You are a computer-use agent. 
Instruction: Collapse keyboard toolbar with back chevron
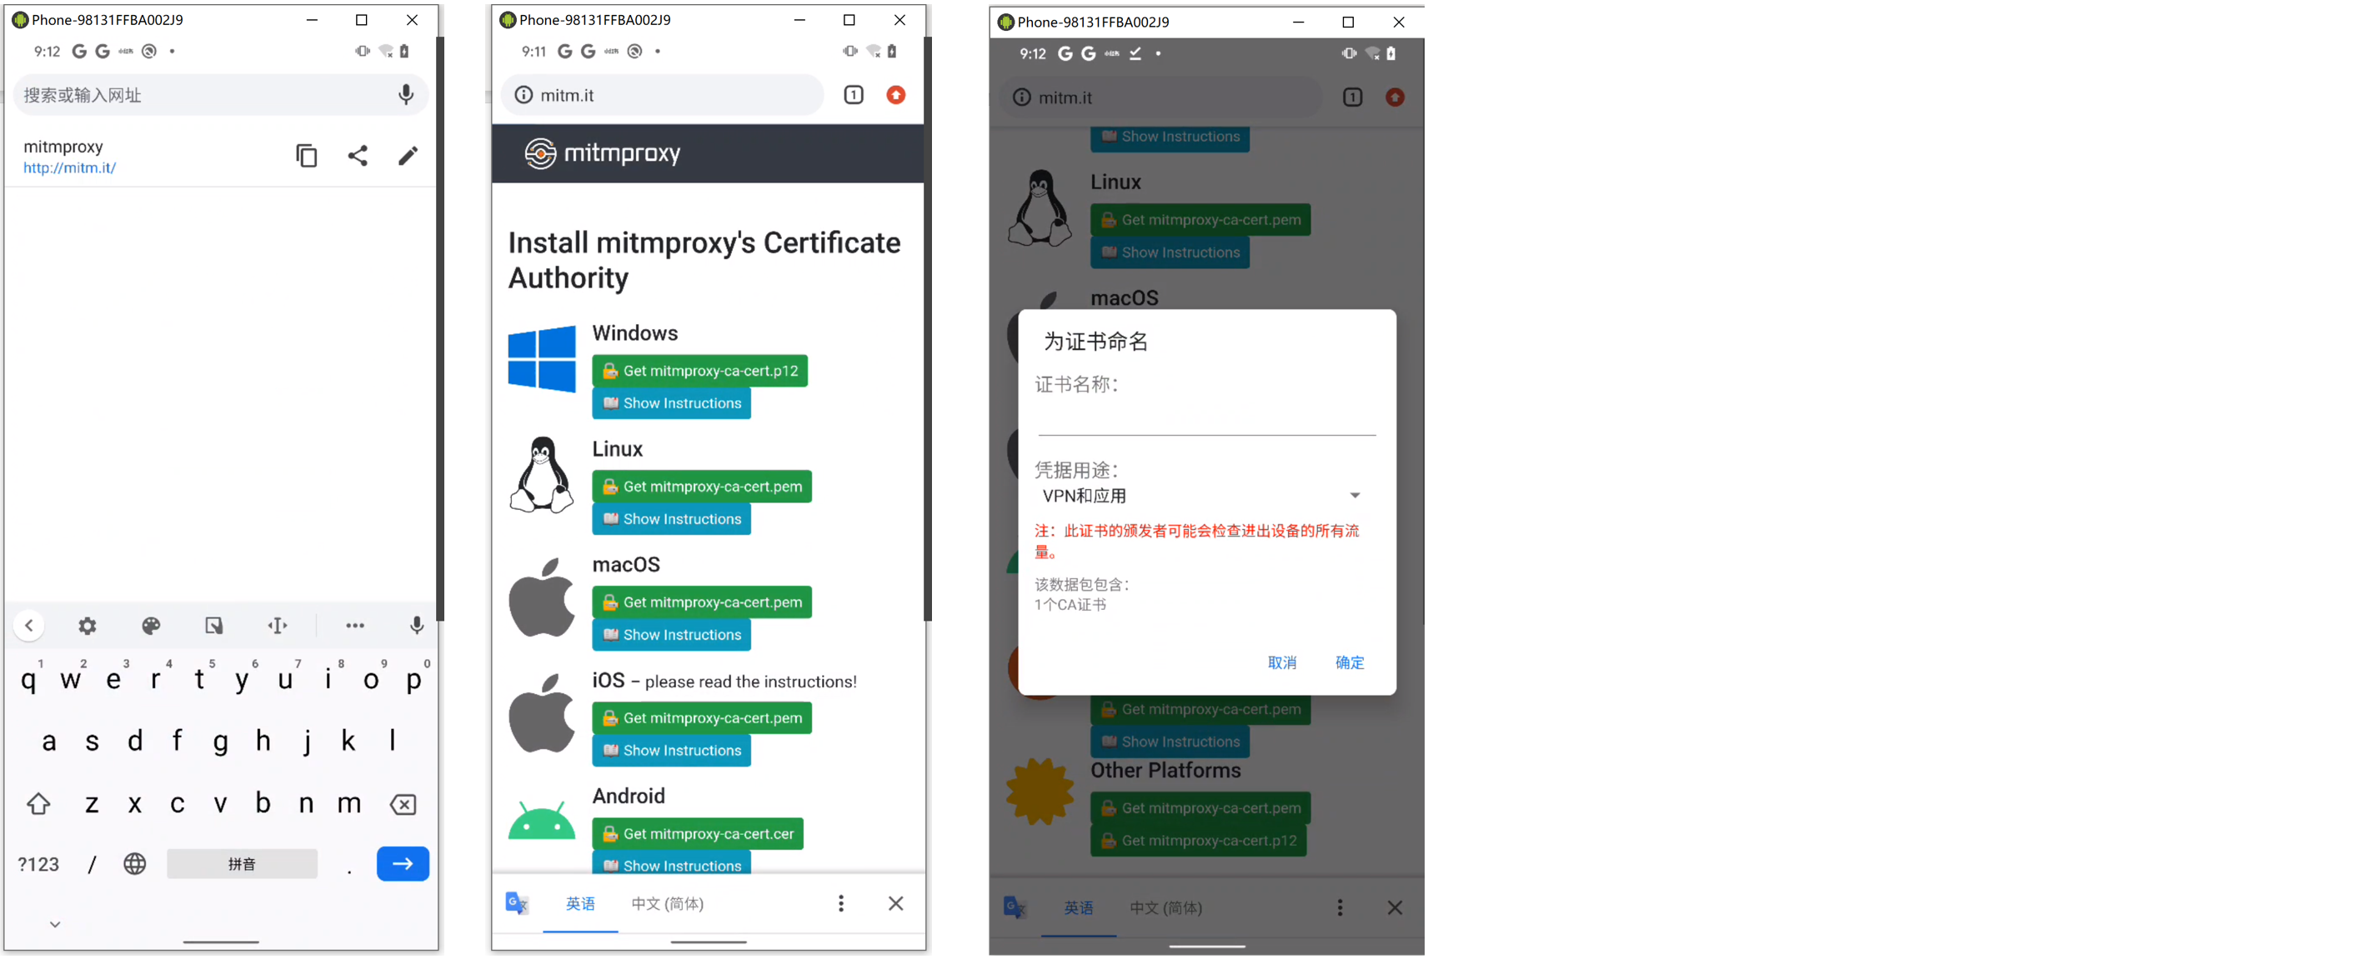tap(29, 626)
